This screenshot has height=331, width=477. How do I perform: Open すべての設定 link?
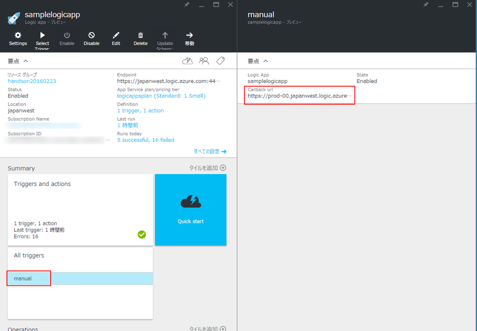210,151
